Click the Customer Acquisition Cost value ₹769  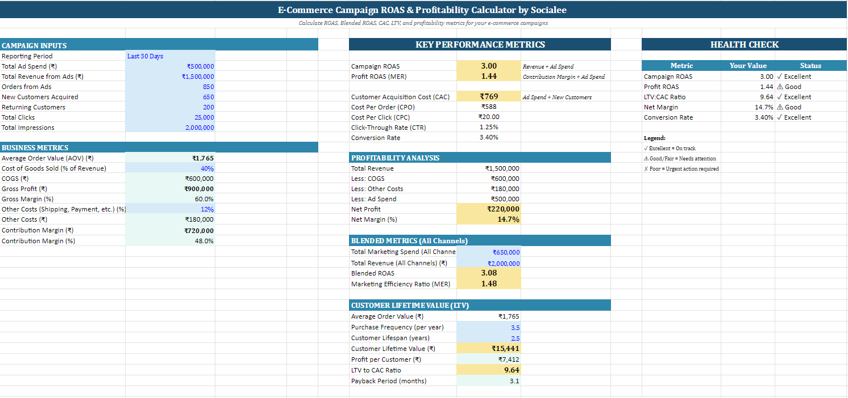489,97
